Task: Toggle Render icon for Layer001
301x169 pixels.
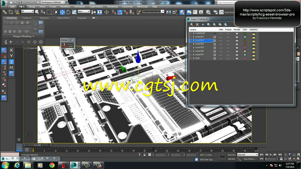Action: (x=237, y=37)
